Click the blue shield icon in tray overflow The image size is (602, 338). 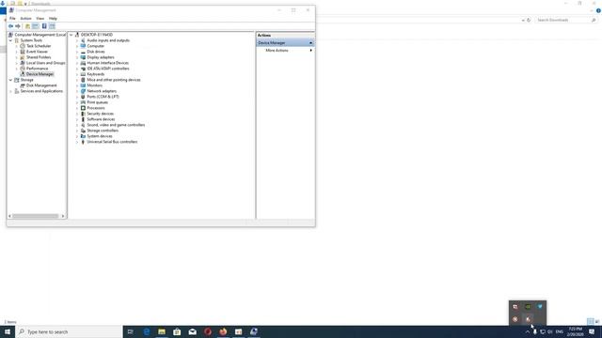(540, 307)
